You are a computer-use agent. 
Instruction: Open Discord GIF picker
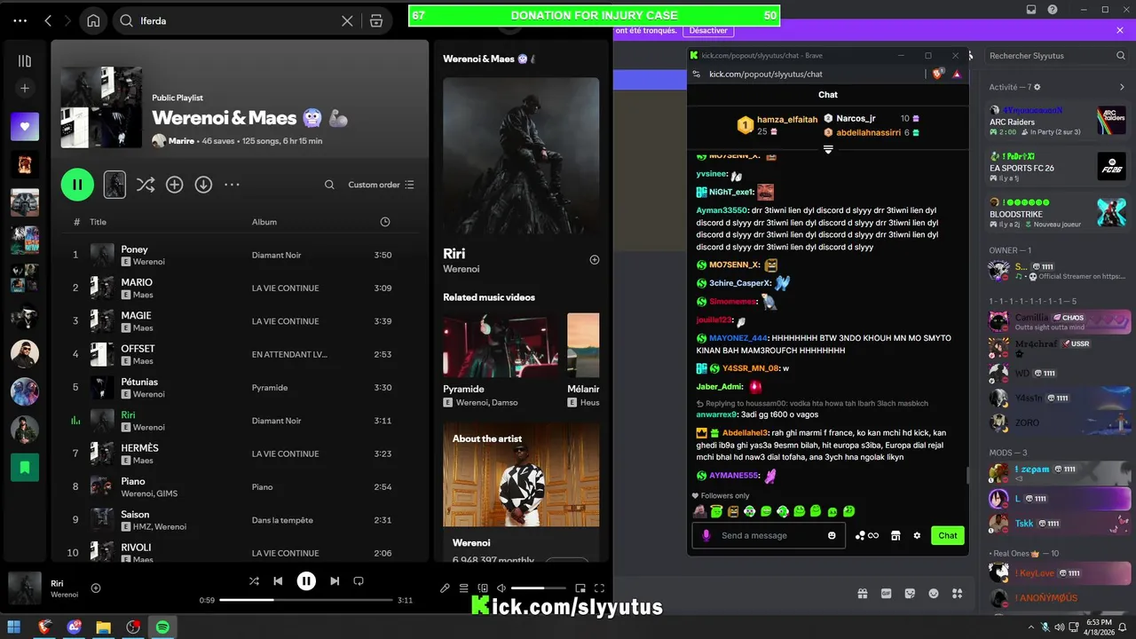886,593
